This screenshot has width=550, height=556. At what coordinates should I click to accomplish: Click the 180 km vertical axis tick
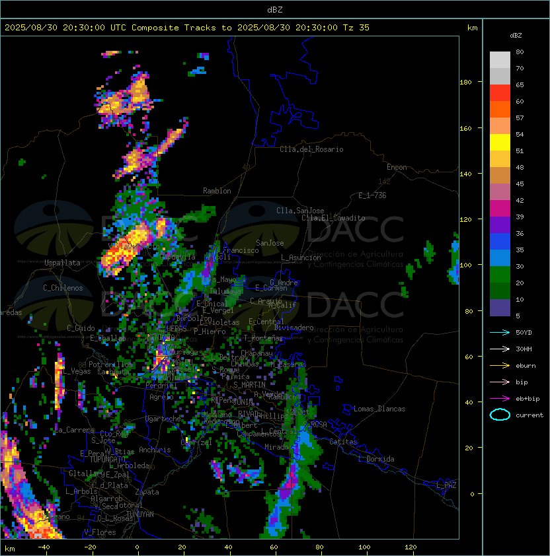tap(465, 83)
